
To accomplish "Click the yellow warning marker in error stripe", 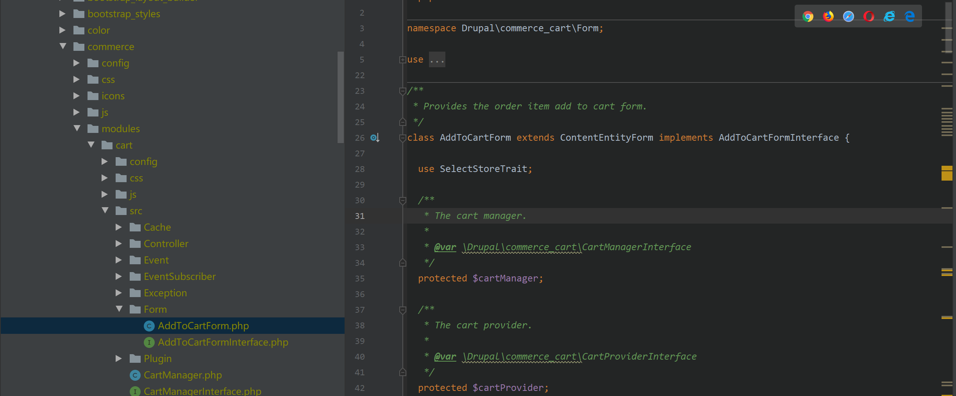I will 947,173.
